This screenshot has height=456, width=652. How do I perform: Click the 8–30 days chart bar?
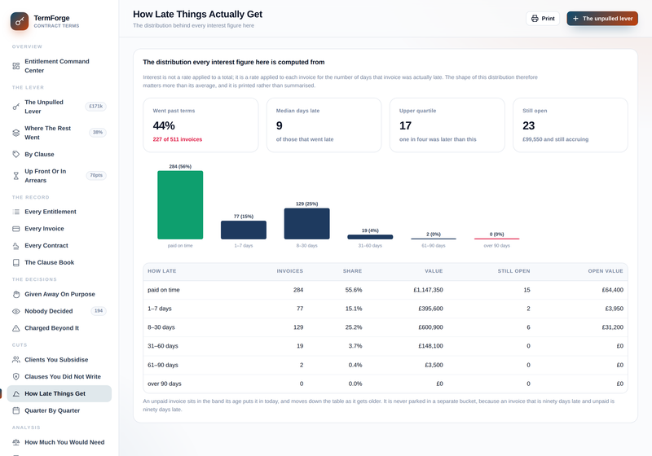tap(307, 223)
